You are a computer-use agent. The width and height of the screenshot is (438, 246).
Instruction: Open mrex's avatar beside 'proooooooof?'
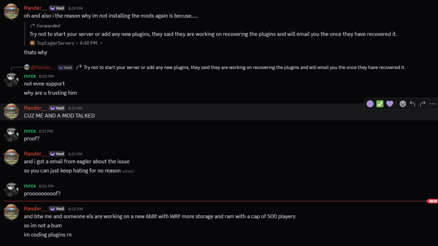11,189
